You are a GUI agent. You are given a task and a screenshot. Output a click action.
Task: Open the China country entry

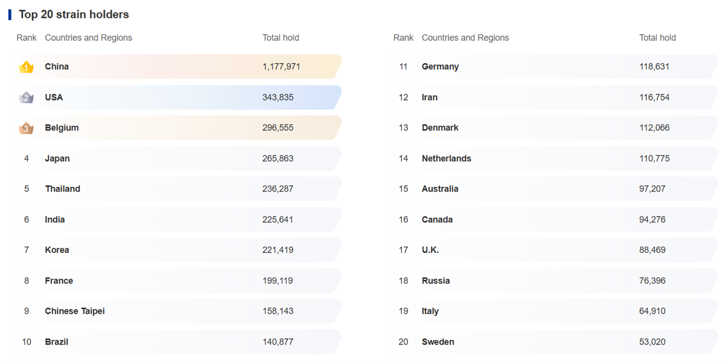click(x=57, y=67)
